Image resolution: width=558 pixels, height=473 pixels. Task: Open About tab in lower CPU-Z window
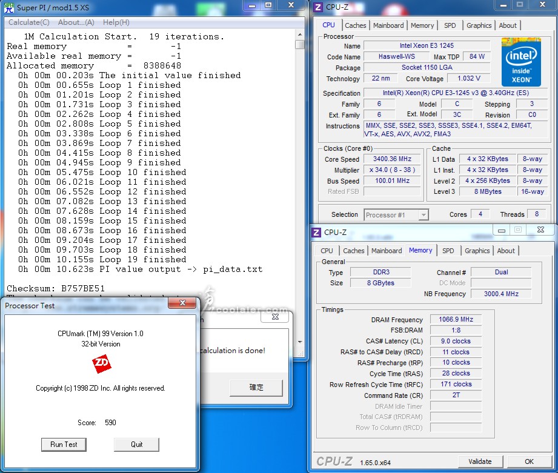506,250
